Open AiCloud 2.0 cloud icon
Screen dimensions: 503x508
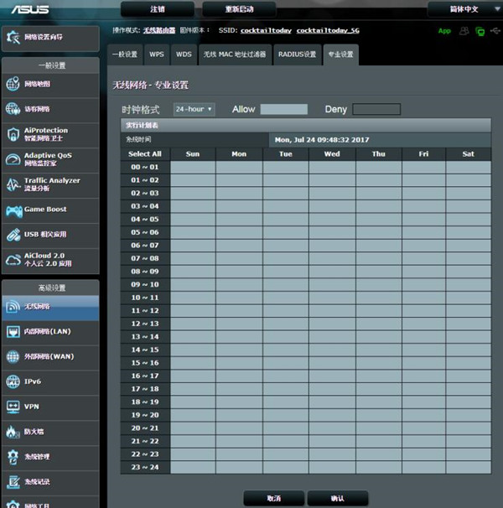[13, 260]
